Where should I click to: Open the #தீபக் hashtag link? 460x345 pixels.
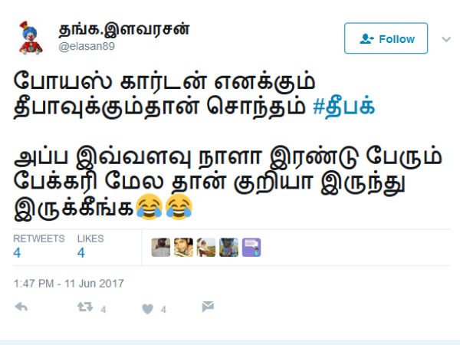click(x=343, y=106)
